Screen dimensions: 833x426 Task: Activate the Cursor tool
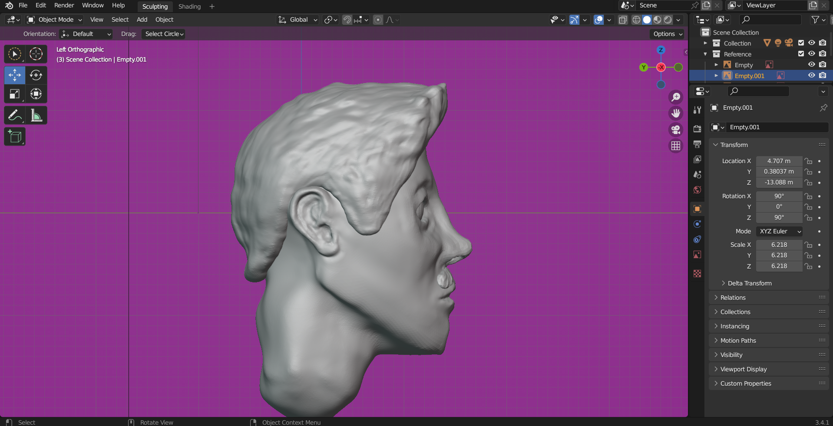coord(36,54)
